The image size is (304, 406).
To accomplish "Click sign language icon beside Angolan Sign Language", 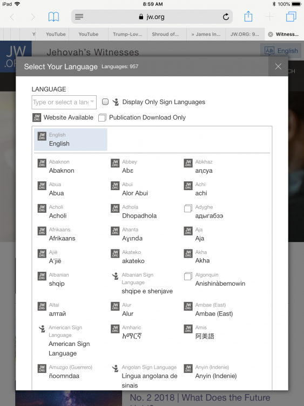I will 115,369.
